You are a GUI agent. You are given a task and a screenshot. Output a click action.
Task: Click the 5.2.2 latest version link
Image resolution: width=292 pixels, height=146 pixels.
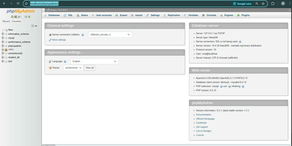(x=247, y=111)
